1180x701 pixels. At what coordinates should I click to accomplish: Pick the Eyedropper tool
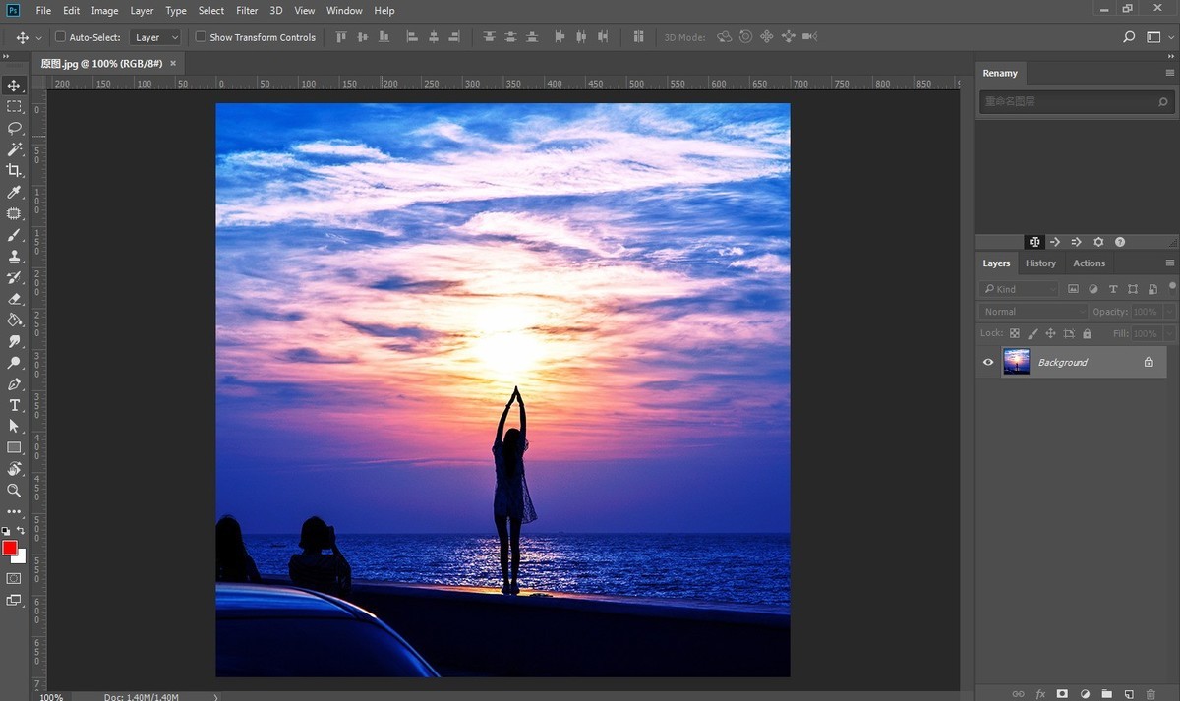coord(14,192)
